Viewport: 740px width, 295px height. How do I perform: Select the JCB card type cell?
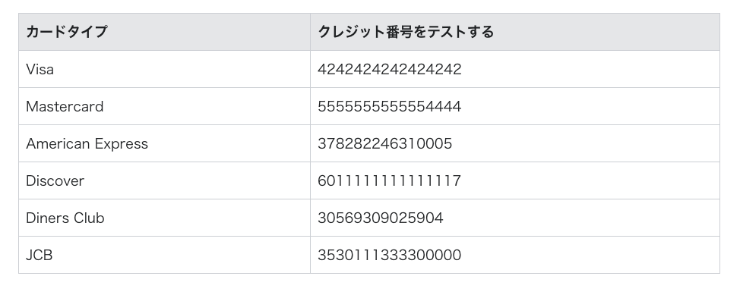click(164, 256)
